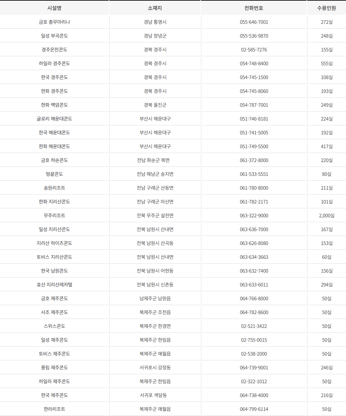Click the 216실 capacity cell

click(326, 395)
